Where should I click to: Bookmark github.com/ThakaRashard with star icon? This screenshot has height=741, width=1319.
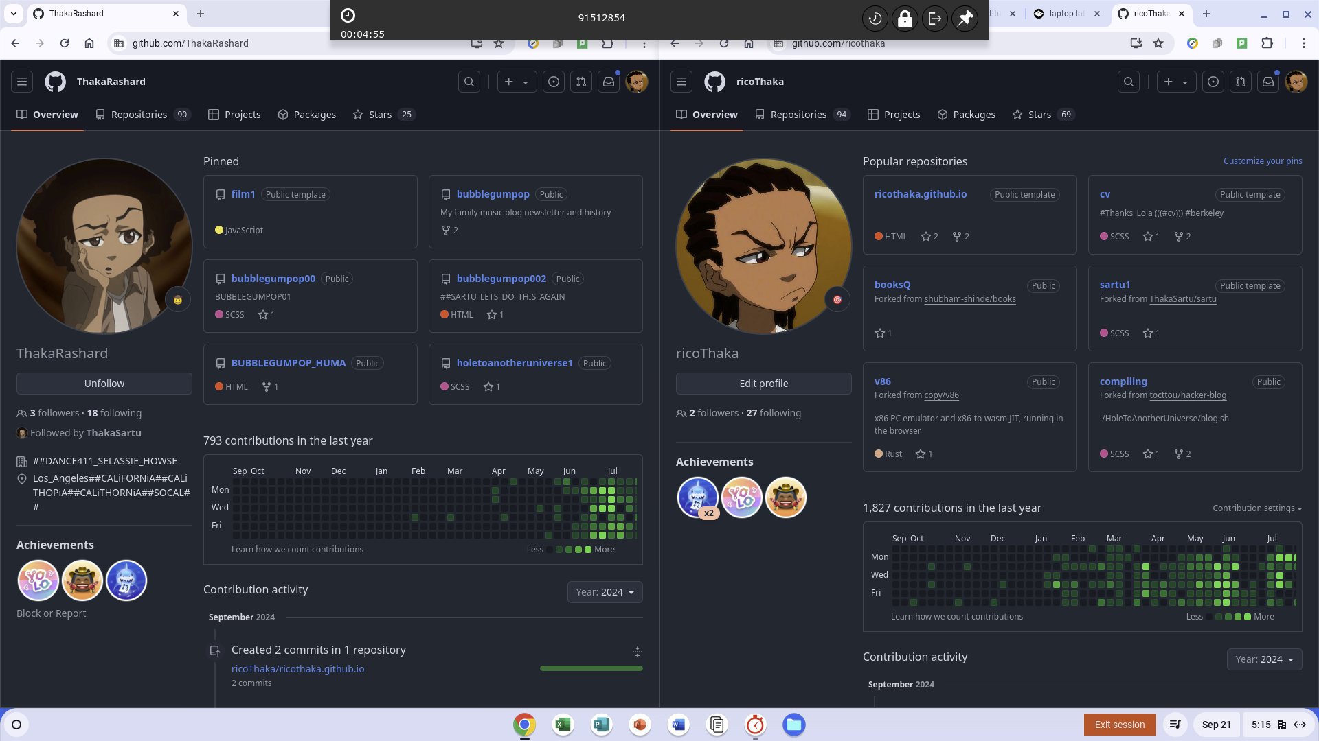click(x=499, y=43)
